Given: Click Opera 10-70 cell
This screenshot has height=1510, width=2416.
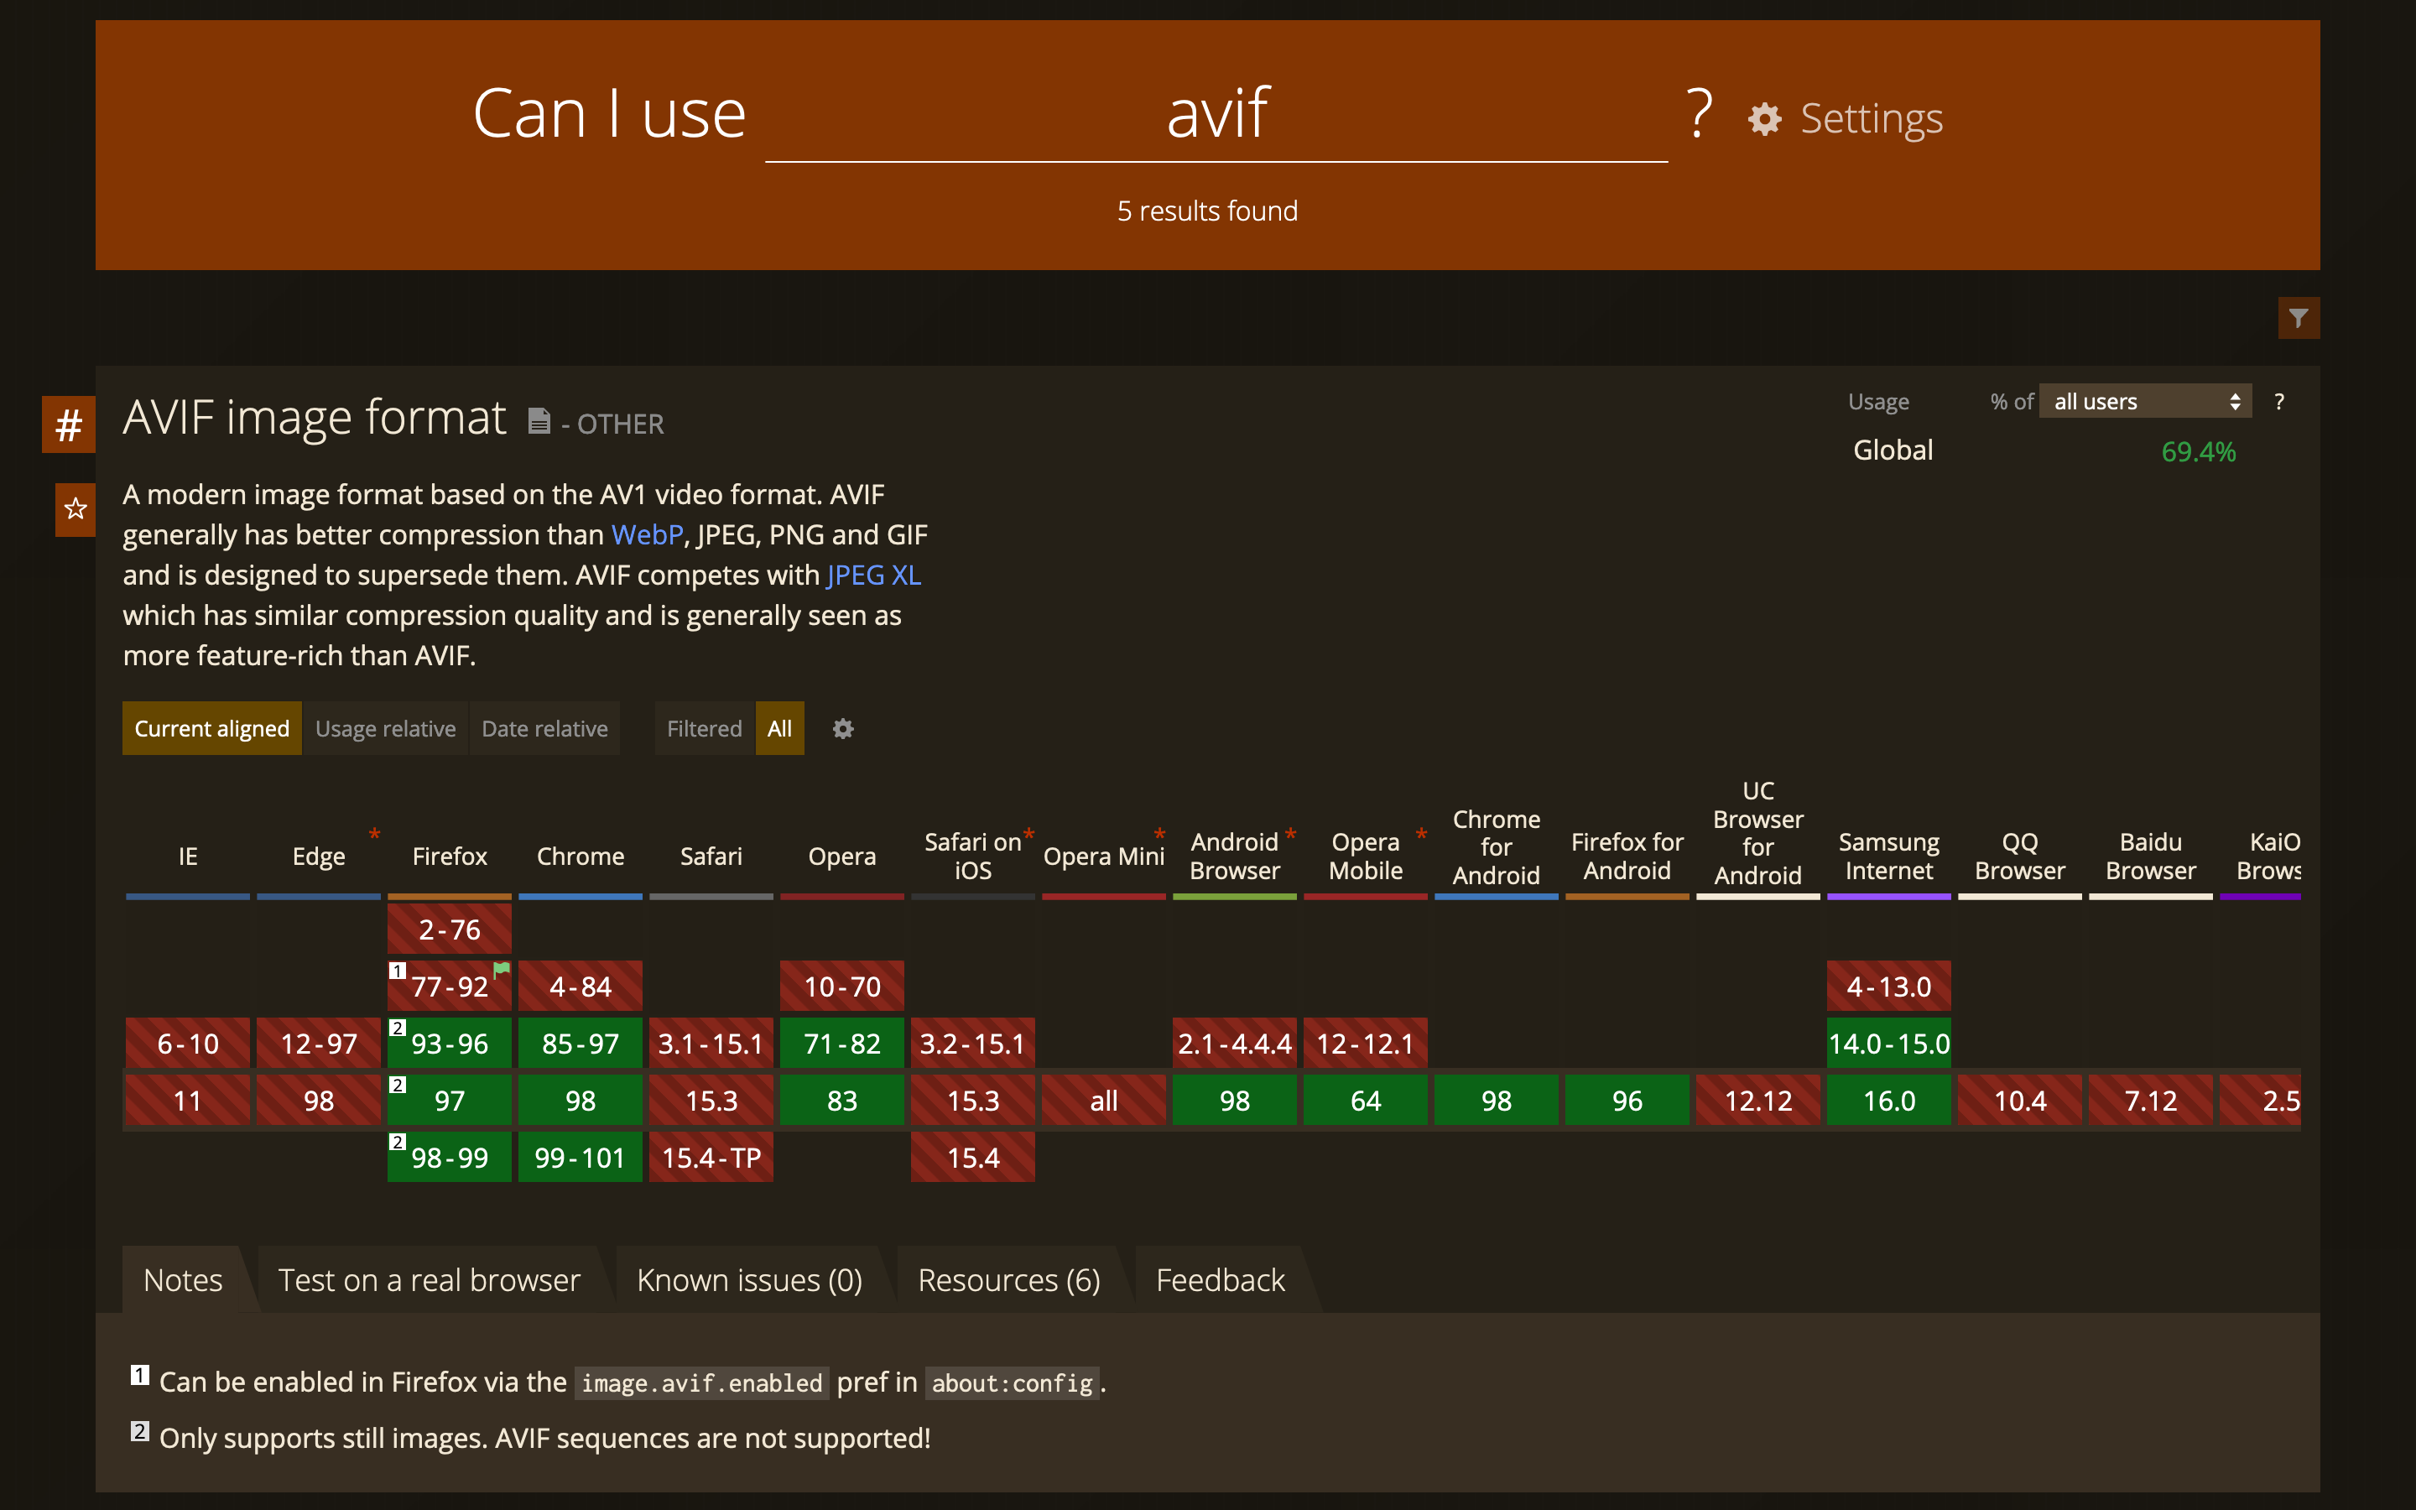Looking at the screenshot, I should [x=841, y=987].
